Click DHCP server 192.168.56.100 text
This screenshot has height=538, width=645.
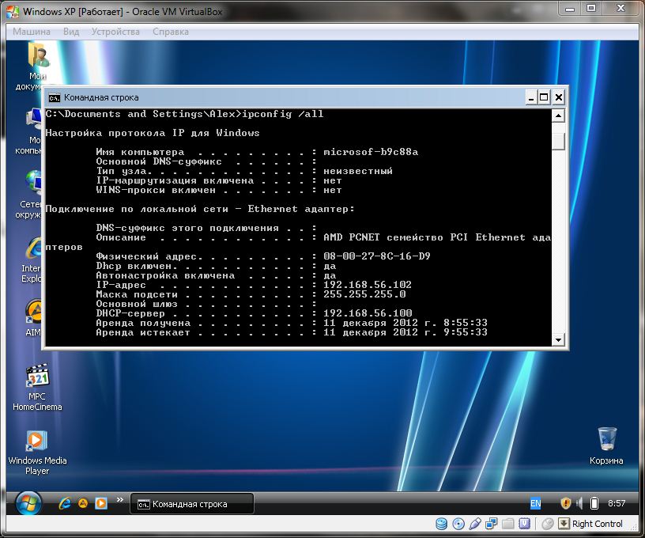tap(368, 313)
